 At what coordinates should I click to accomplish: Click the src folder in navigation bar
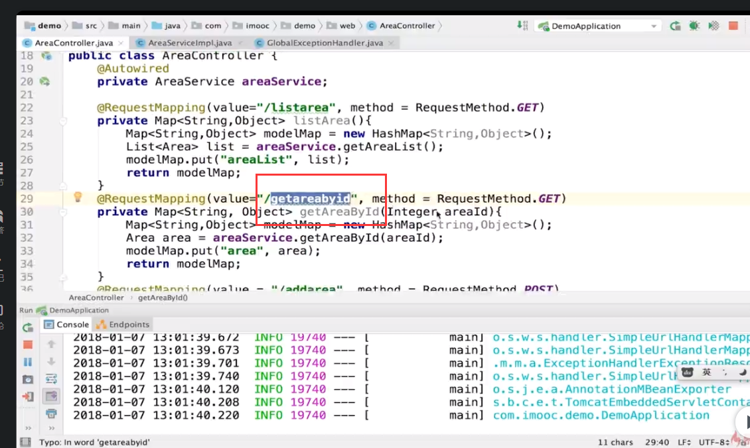[85, 25]
